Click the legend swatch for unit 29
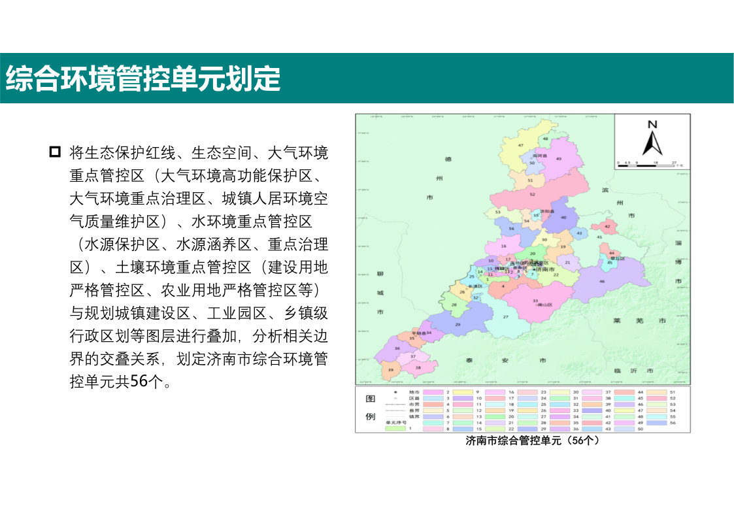 (527, 429)
